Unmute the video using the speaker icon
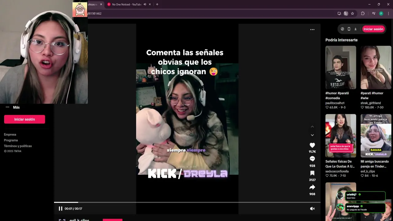The width and height of the screenshot is (393, 221). 312,208
